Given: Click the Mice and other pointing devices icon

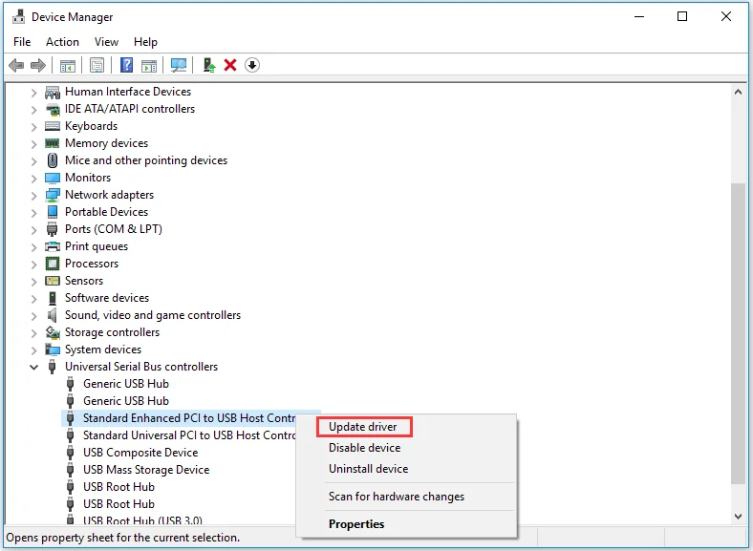Looking at the screenshot, I should coord(53,160).
